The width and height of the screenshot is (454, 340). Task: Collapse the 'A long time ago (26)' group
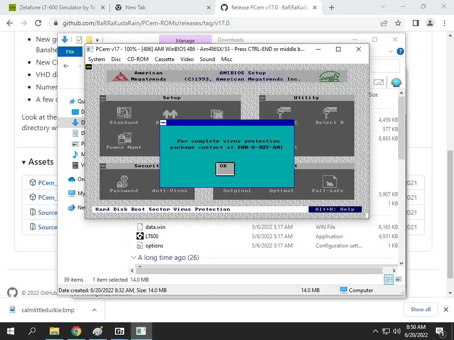pos(133,257)
